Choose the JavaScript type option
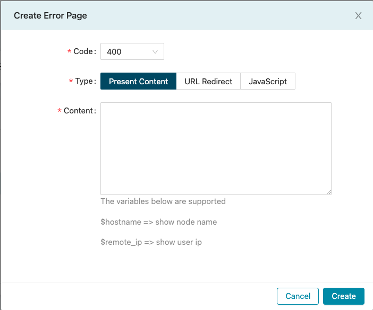Viewport: 373px width, 310px height. pos(268,82)
